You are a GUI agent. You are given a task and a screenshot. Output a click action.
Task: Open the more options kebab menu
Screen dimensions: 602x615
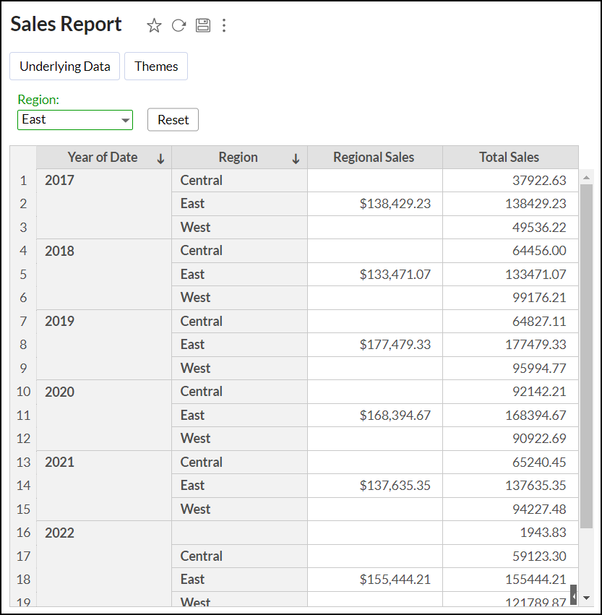224,25
